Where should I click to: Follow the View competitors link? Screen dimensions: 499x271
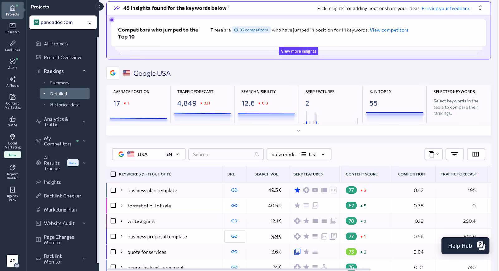pyautogui.click(x=389, y=30)
